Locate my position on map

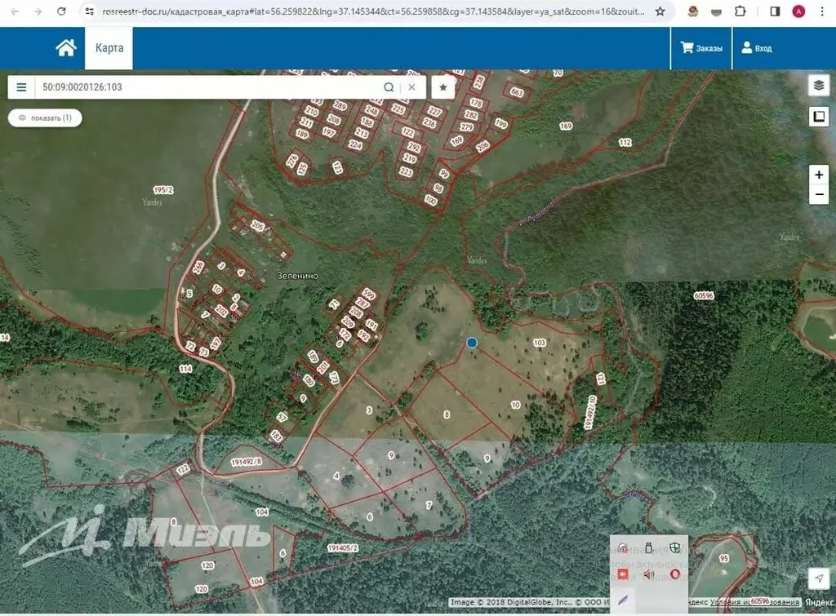819,578
